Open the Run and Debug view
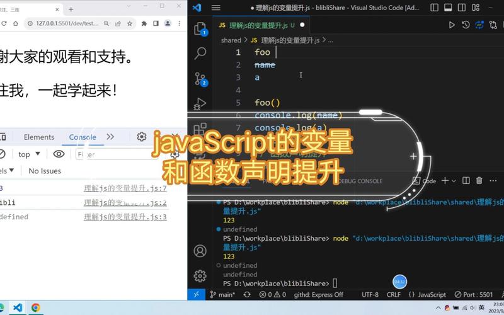This screenshot has width=504, height=315. [x=200, y=104]
